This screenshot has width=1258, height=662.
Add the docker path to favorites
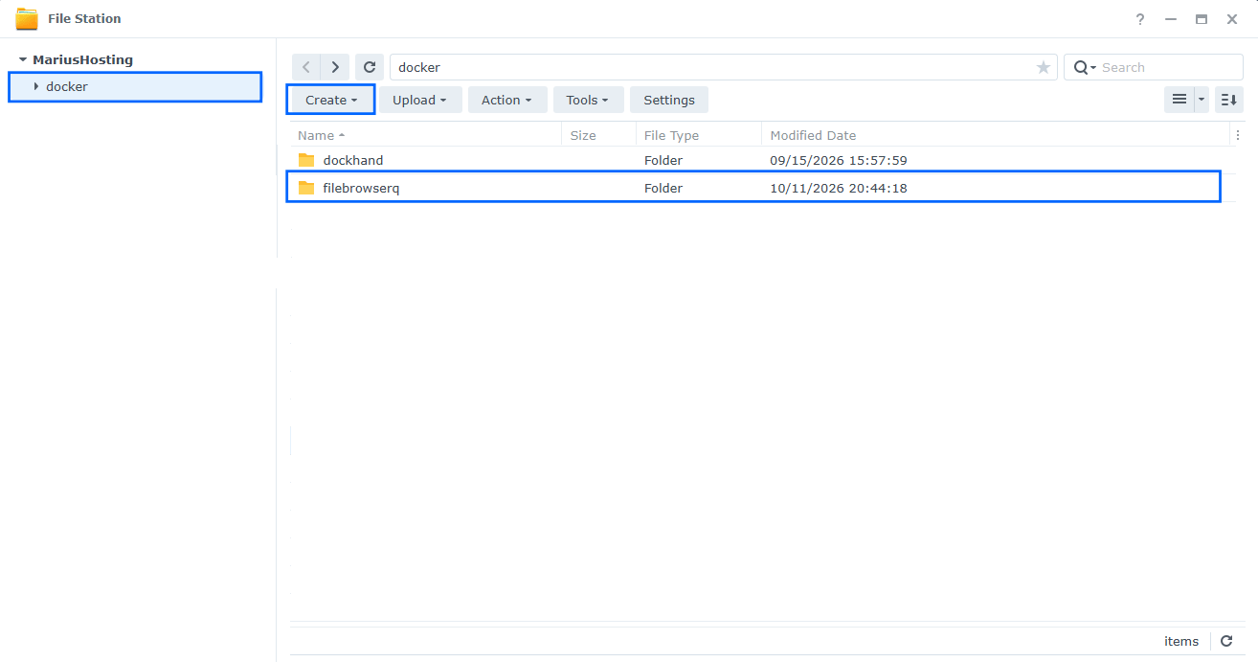(1044, 67)
